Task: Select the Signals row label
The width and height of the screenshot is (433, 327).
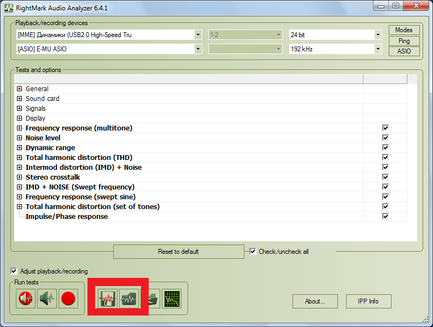Action: tap(36, 108)
